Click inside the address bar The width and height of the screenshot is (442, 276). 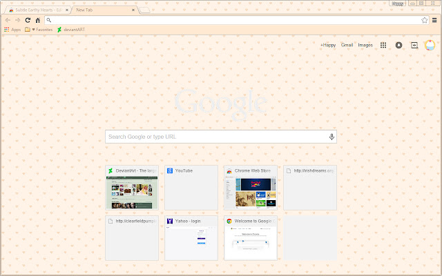[236, 20]
